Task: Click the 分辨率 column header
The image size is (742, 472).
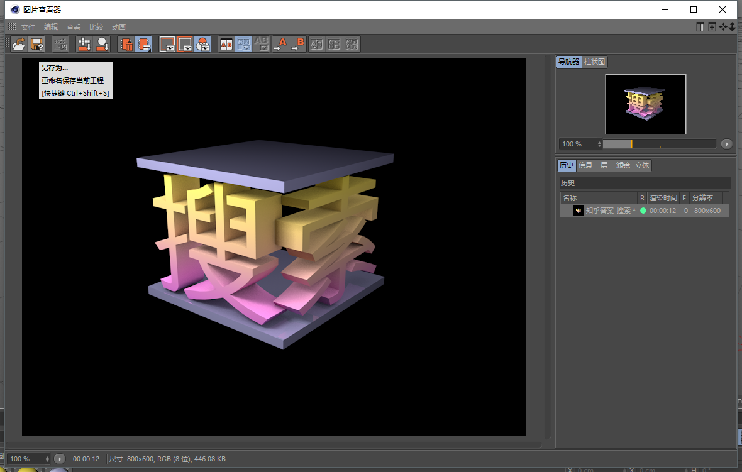Action: tap(706, 198)
